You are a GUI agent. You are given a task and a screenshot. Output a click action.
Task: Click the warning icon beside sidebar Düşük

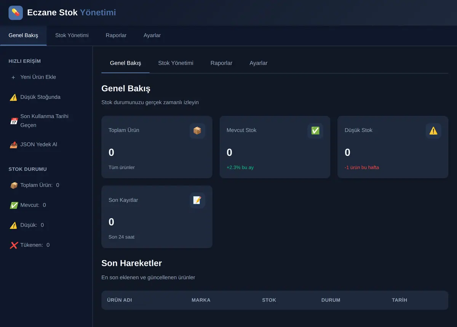(14, 225)
